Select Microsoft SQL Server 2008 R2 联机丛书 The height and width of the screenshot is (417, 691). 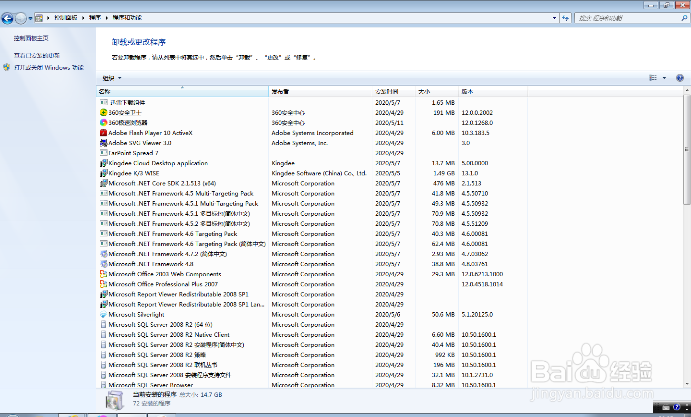coord(163,365)
